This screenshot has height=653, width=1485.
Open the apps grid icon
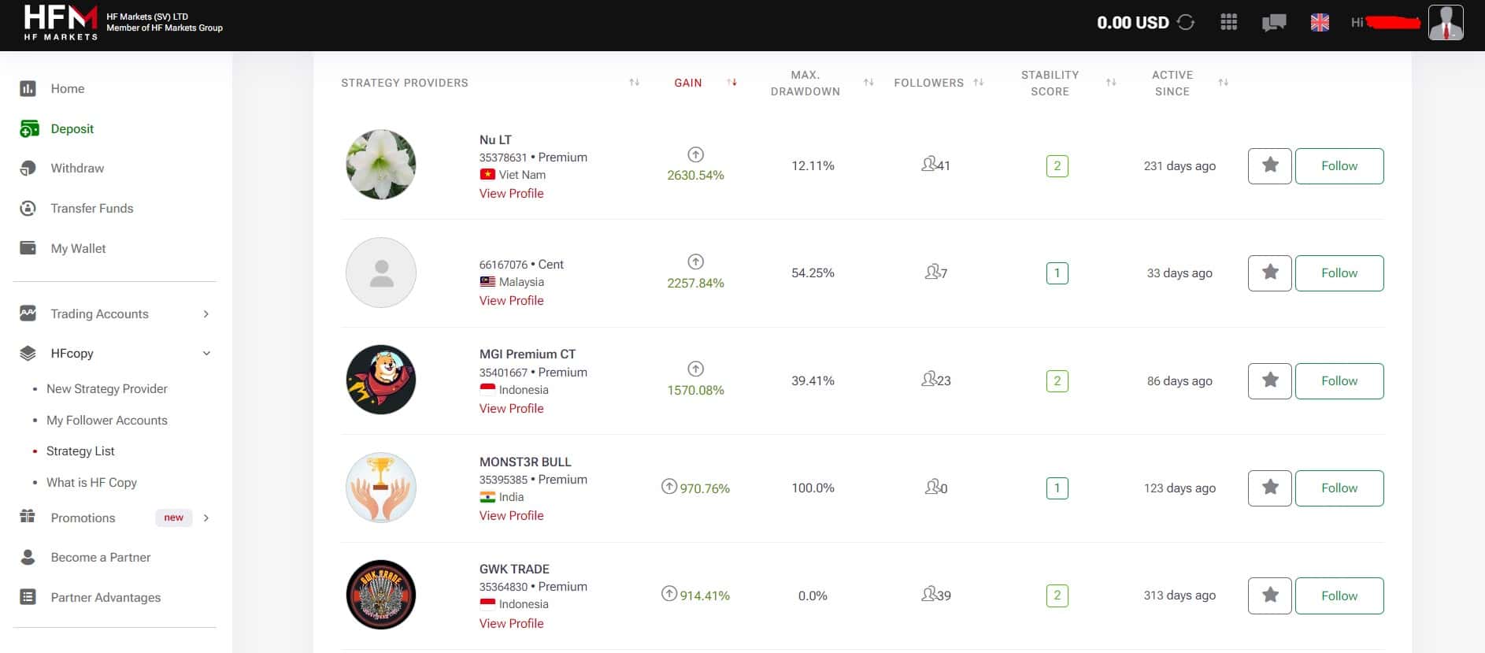coord(1229,22)
